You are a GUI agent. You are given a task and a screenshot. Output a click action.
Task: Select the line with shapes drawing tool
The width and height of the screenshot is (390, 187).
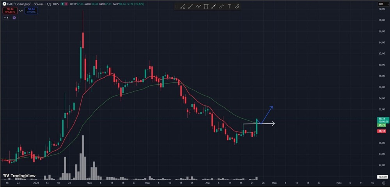coord(183,7)
